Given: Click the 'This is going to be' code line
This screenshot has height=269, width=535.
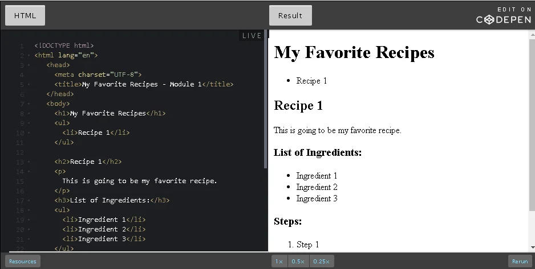Looking at the screenshot, I should click(140, 181).
